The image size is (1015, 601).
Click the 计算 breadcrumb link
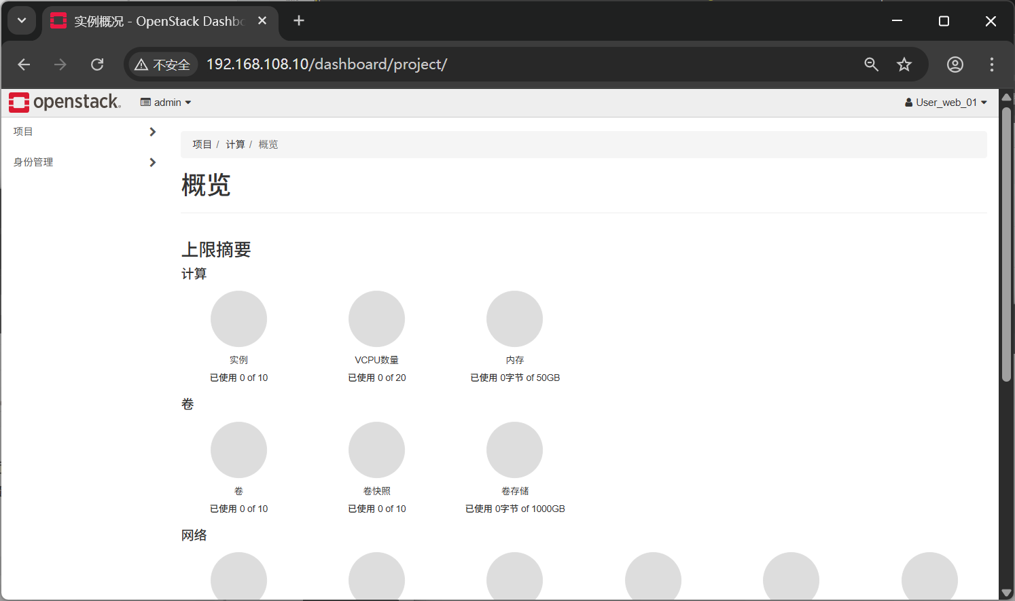tap(235, 145)
